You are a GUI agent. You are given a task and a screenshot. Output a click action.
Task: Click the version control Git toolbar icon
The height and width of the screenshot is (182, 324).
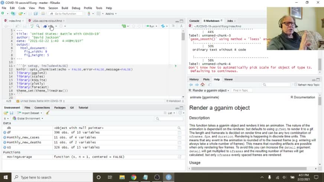click(89, 14)
